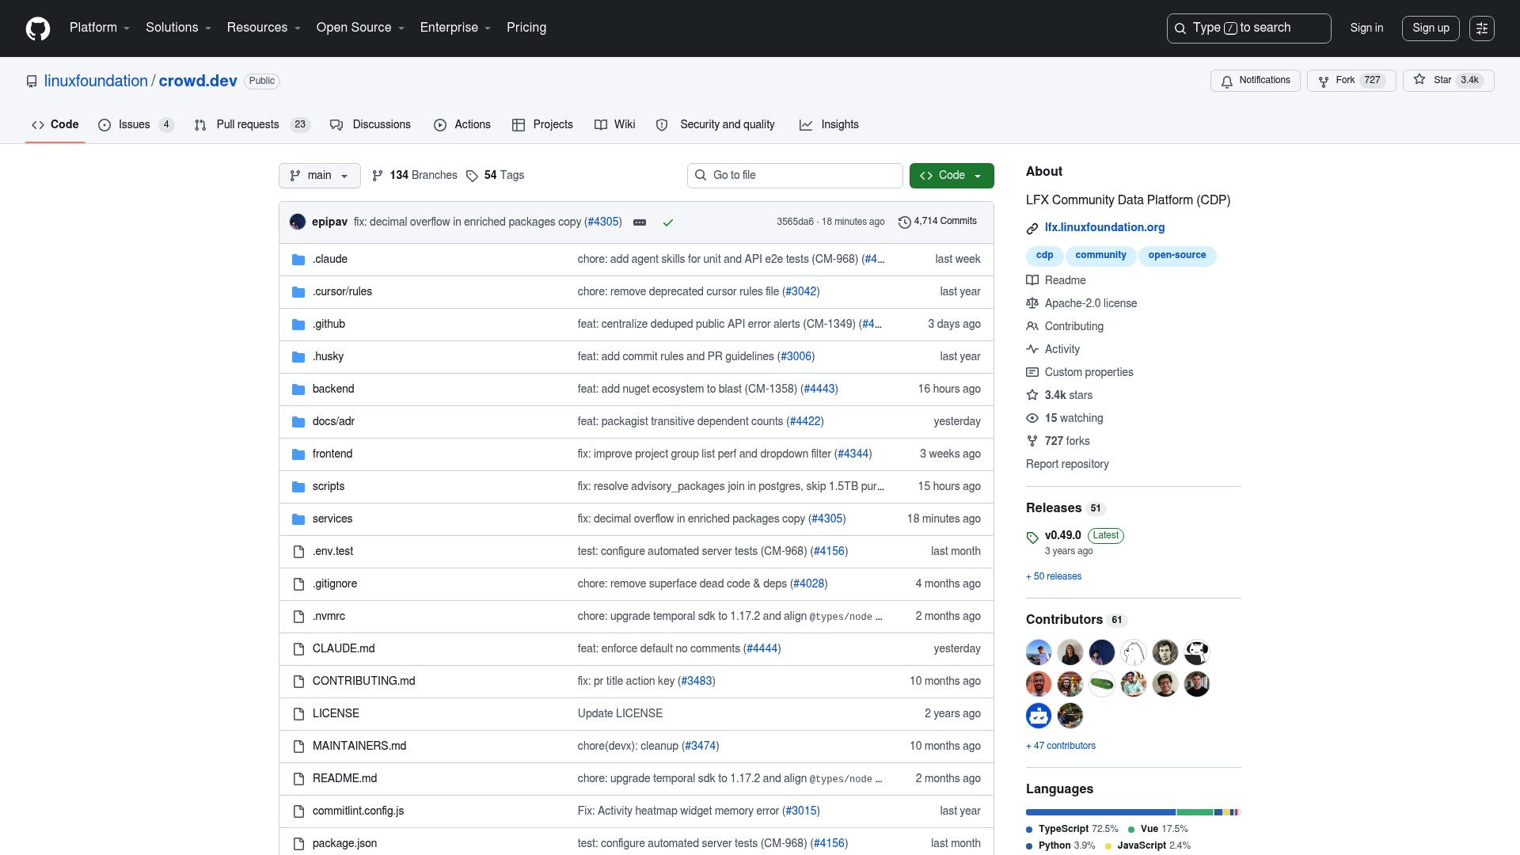Image resolution: width=1520 pixels, height=855 pixels.
Task: Open the GitHub homepage logo
Action: click(38, 28)
